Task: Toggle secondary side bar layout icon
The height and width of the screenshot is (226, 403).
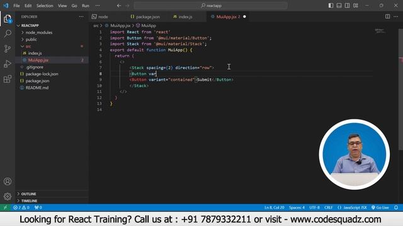Action: 347,6
